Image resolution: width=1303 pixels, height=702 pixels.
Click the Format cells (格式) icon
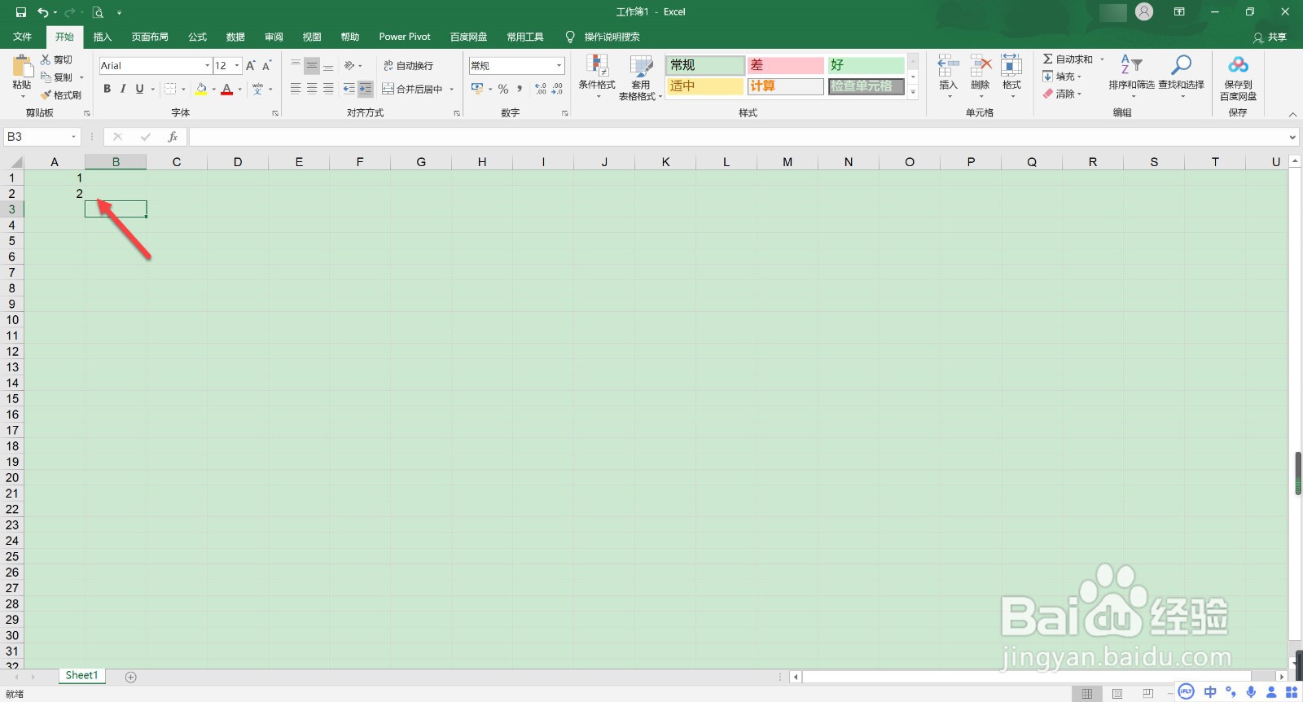point(1011,67)
